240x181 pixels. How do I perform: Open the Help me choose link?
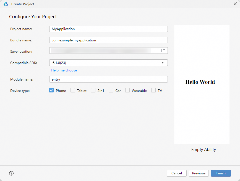pyautogui.click(x=64, y=70)
